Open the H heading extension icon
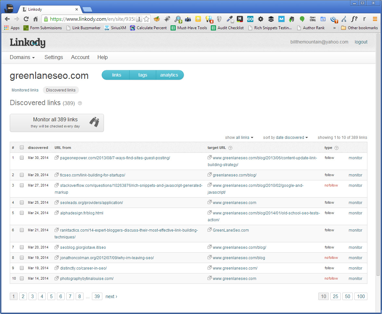The height and width of the screenshot is (314, 382). (x=240, y=19)
